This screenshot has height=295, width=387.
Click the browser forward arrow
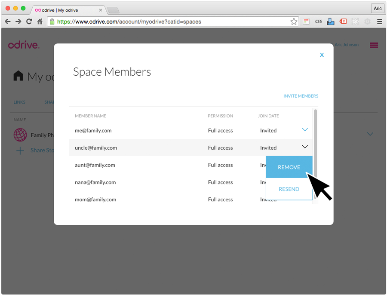click(18, 22)
